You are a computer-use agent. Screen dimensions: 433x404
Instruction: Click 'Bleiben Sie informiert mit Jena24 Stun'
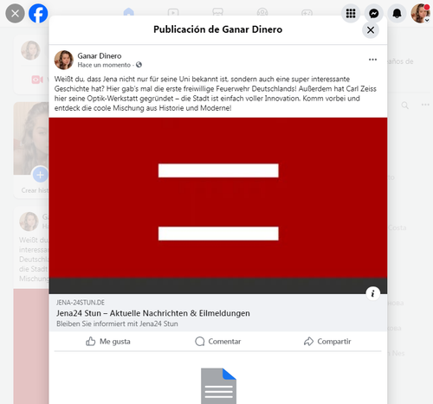tap(117, 324)
